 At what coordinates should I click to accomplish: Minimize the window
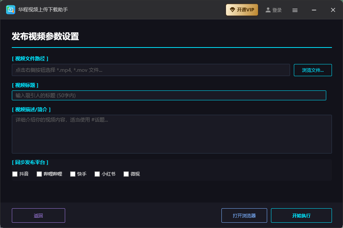click(x=314, y=10)
